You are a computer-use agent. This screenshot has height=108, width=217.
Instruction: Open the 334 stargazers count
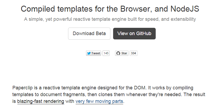(x=133, y=53)
